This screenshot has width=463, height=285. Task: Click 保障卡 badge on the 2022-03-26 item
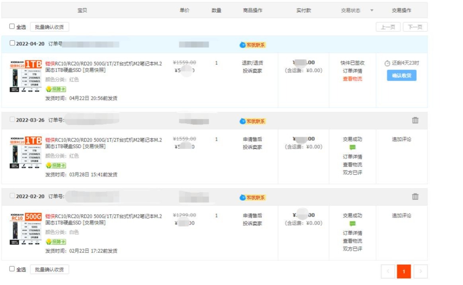tap(56, 166)
